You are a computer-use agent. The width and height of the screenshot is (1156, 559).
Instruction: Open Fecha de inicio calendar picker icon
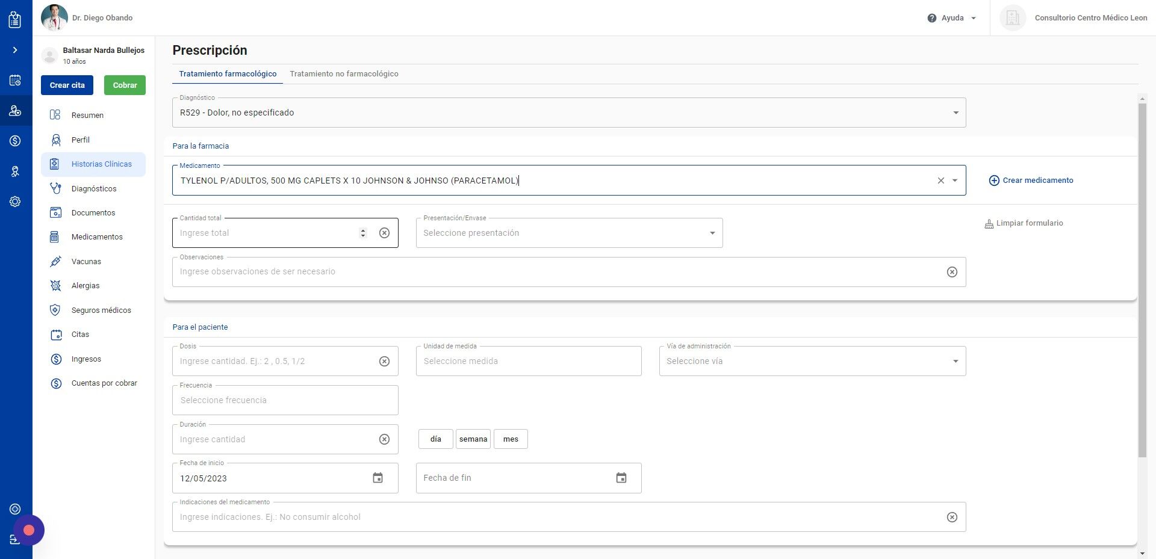tap(378, 477)
